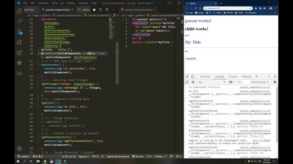Open the Debug view in activity bar
Image resolution: width=293 pixels, height=164 pixels.
click(x=19, y=42)
